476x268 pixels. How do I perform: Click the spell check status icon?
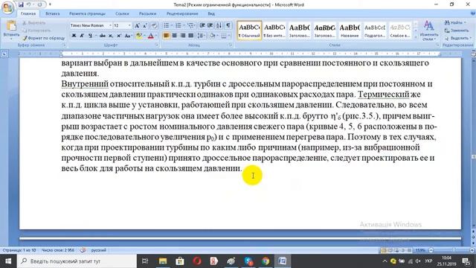pos(83,250)
